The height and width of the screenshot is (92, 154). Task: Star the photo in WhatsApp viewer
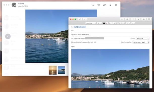tap(99, 5)
